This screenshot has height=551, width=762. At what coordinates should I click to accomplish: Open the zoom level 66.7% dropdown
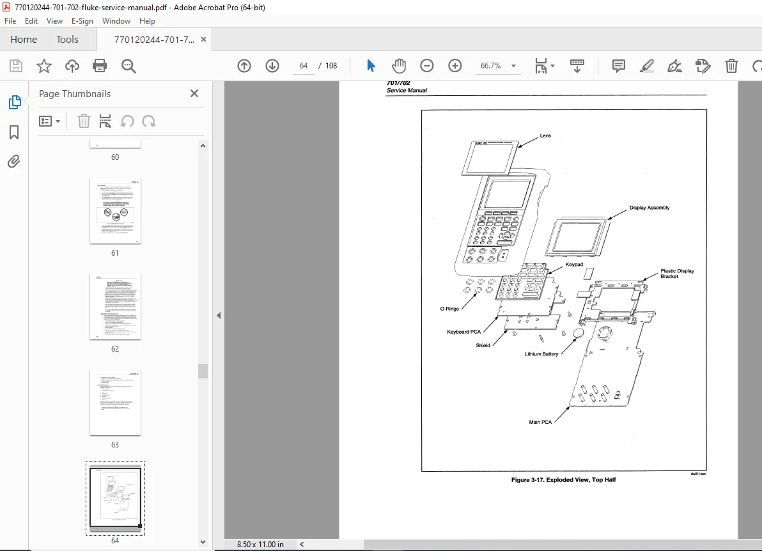pos(514,66)
